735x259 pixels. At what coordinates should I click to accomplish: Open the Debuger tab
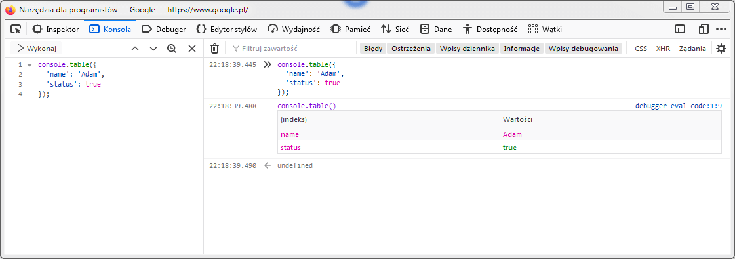tap(164, 29)
